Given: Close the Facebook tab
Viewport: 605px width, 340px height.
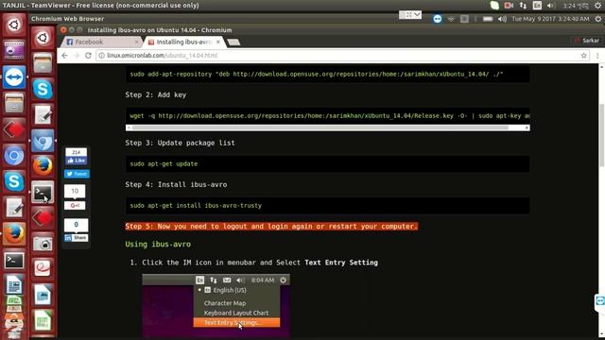Looking at the screenshot, I should 136,42.
